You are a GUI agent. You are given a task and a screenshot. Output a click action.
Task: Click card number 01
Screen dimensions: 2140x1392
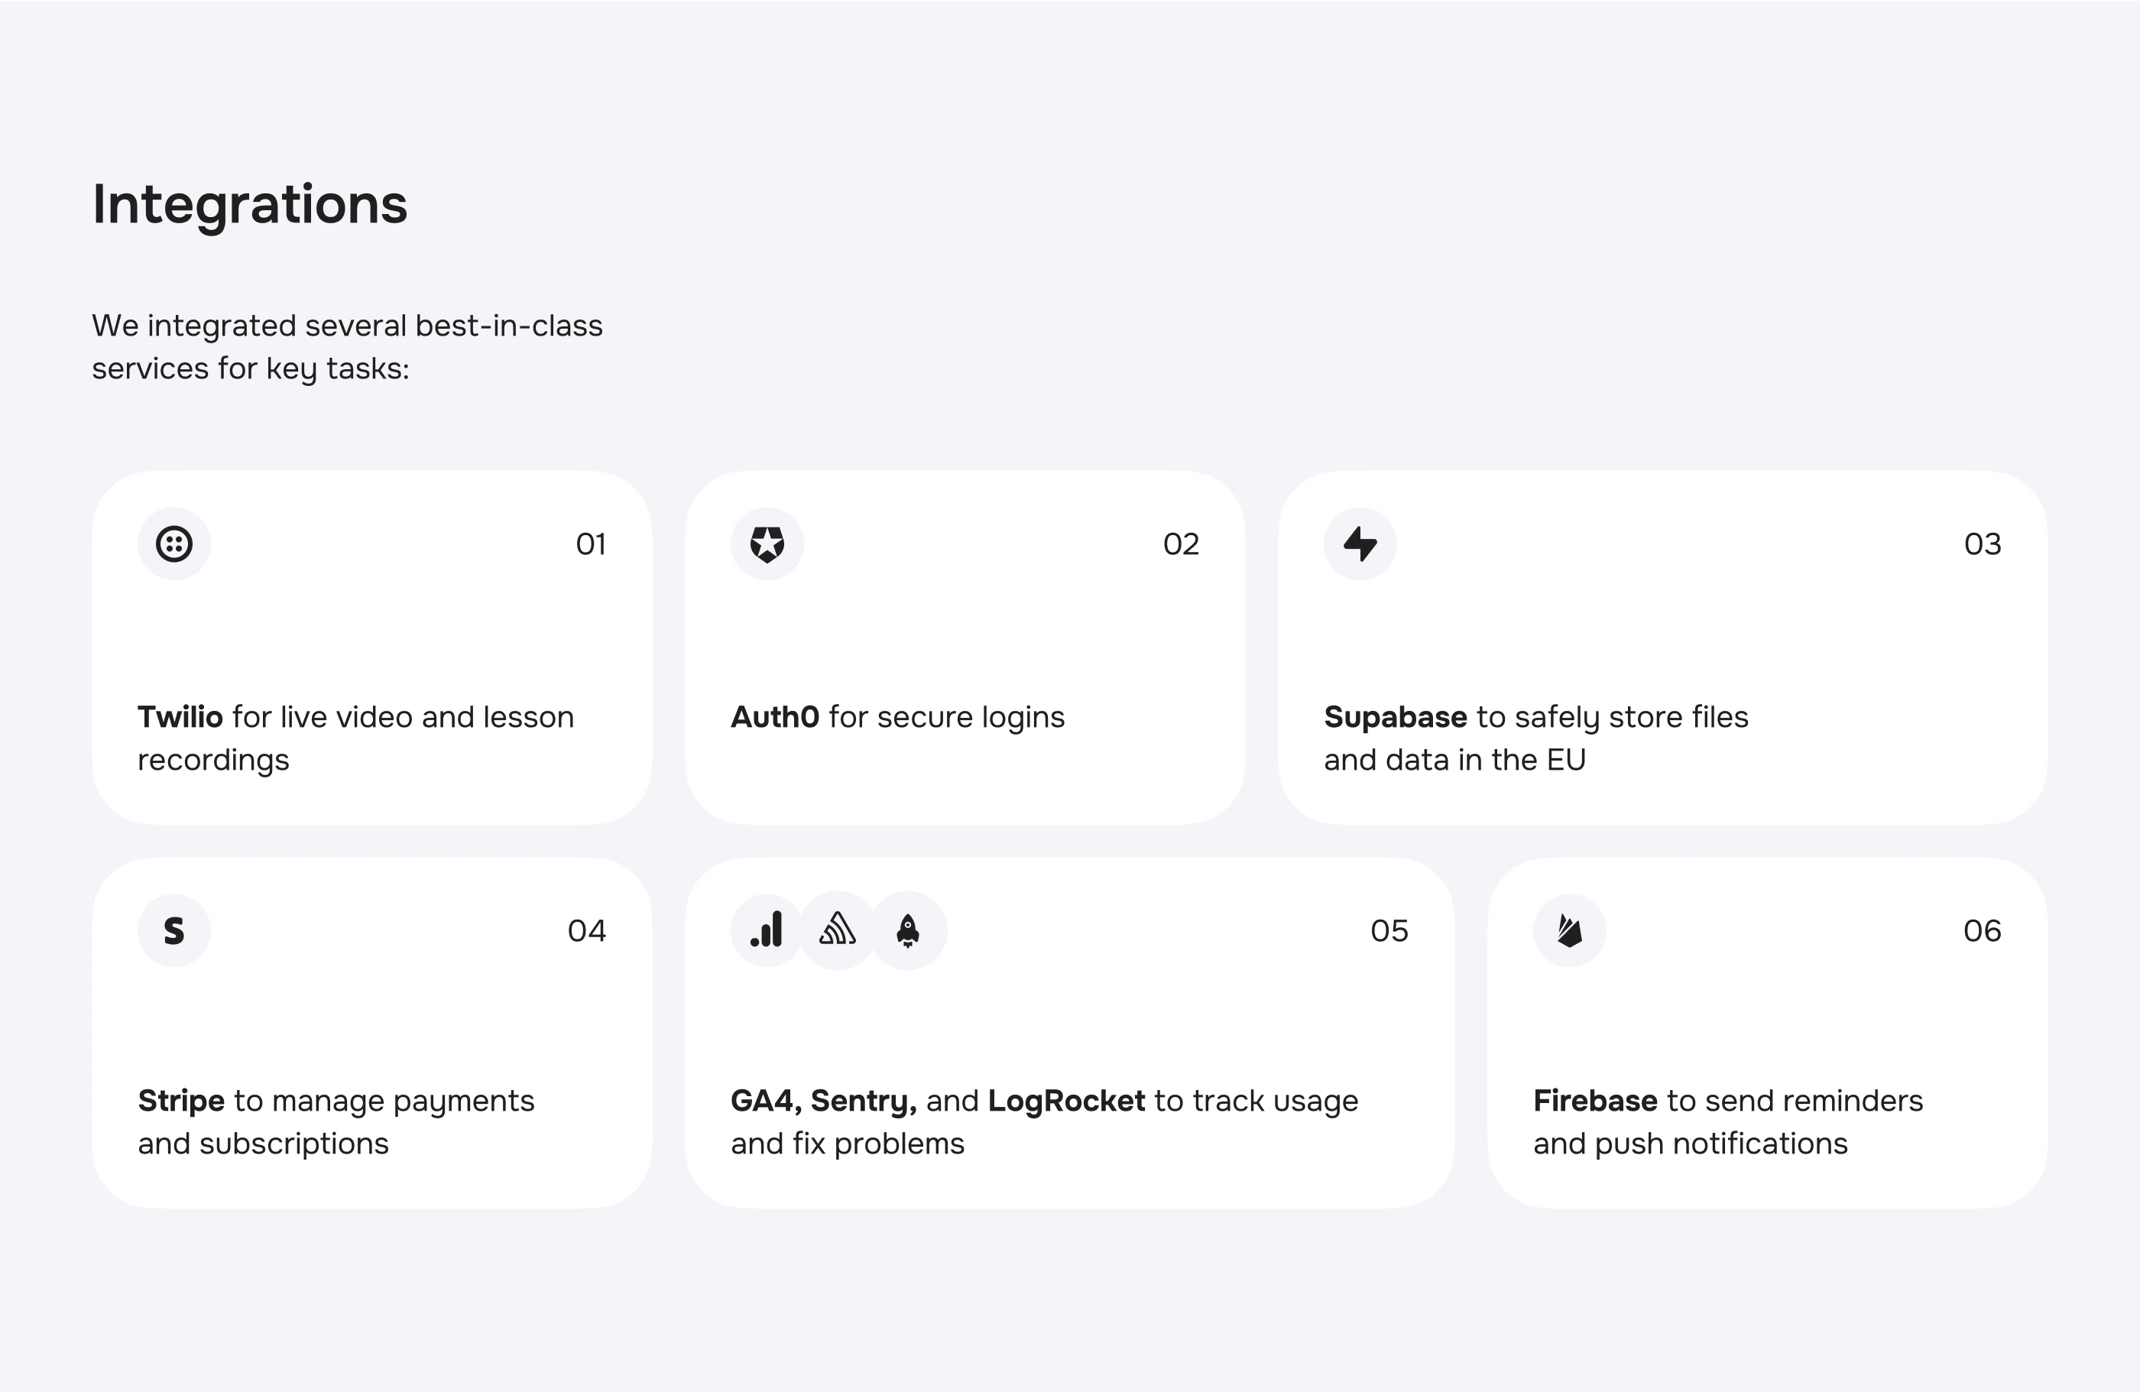point(591,544)
